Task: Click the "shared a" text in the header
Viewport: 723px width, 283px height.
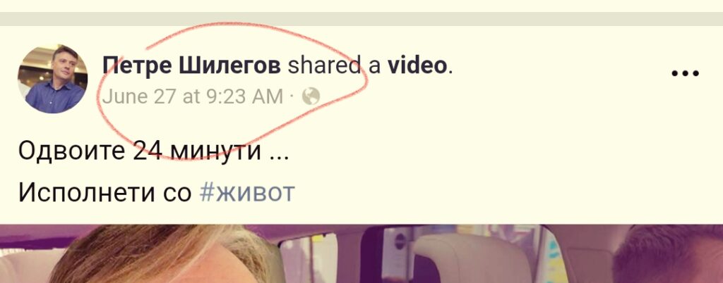Action: pos(334,65)
